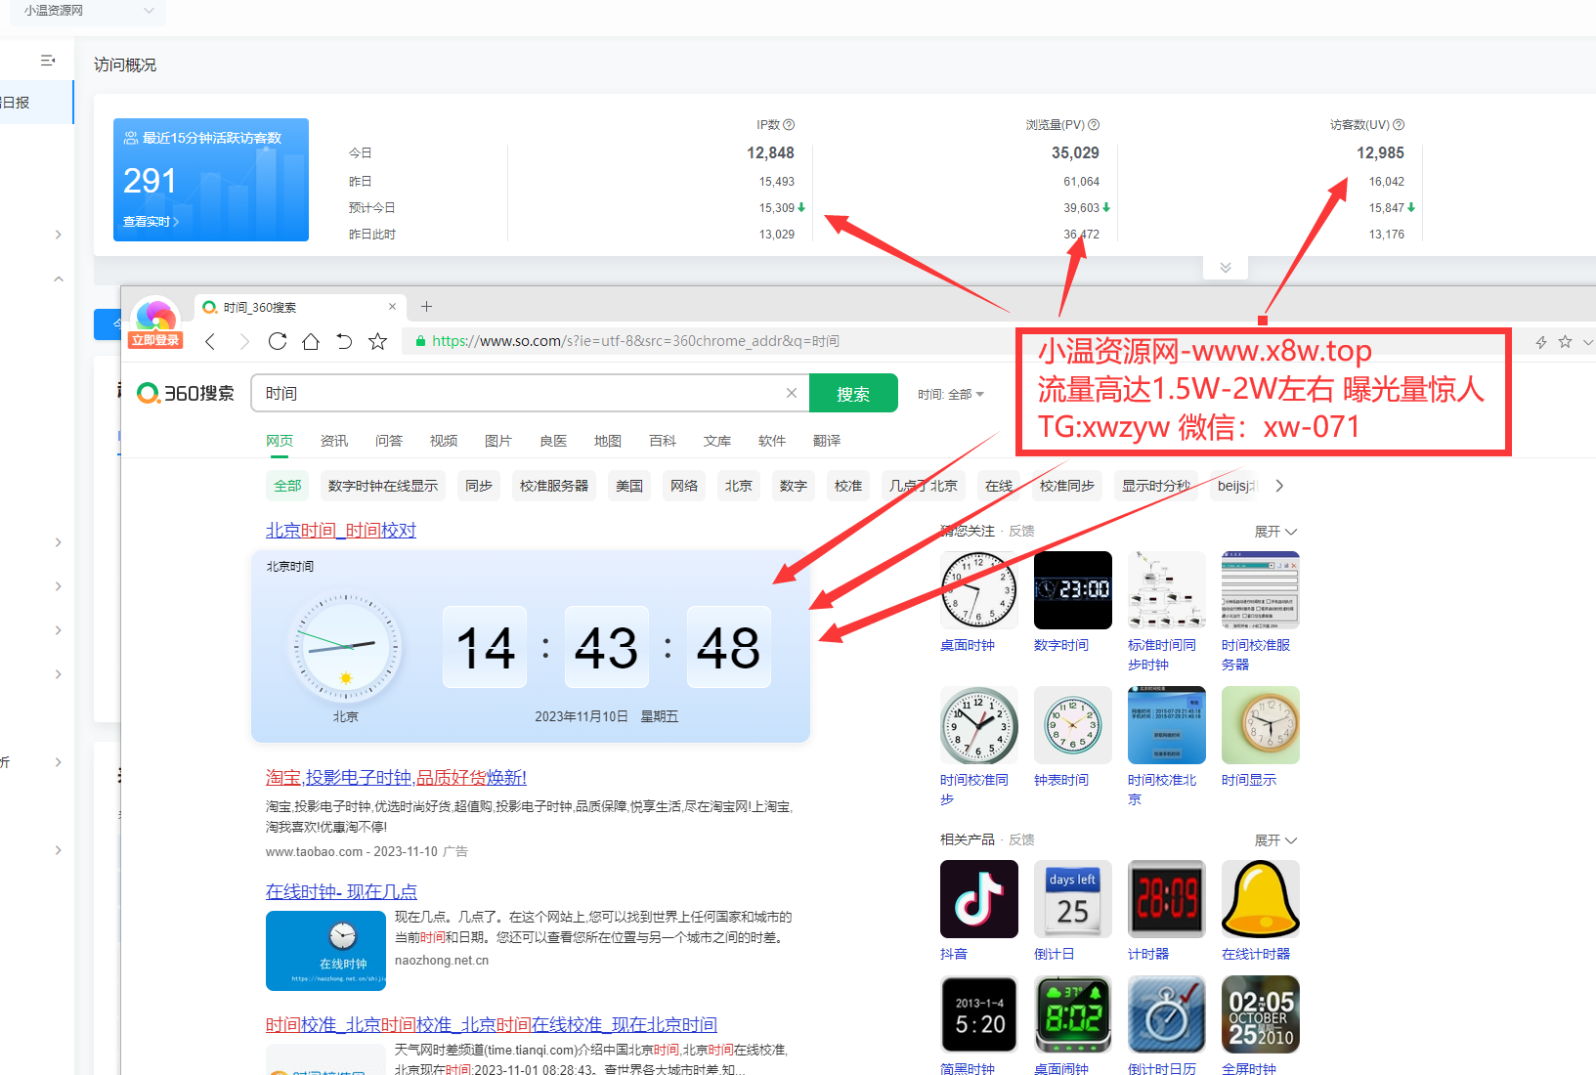Click 反馈 next to 相关产品

pos(1021,839)
